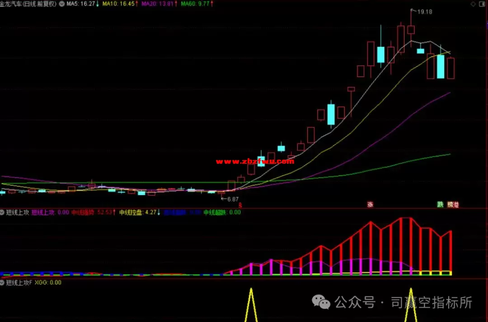Click the 短线上攻F indicator name
The width and height of the screenshot is (488, 322).
tap(19, 283)
